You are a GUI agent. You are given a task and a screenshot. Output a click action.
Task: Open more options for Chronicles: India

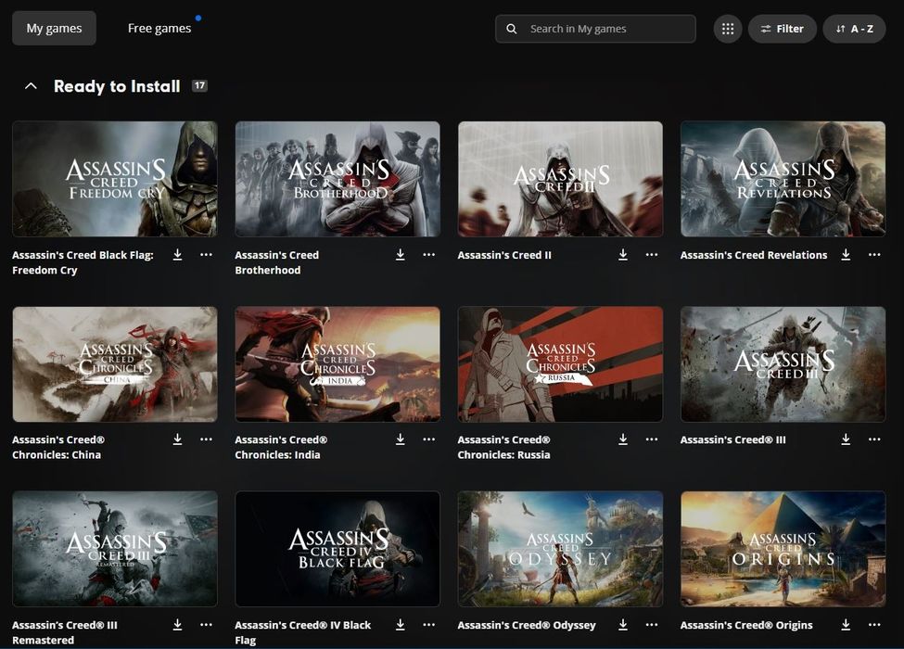429,439
